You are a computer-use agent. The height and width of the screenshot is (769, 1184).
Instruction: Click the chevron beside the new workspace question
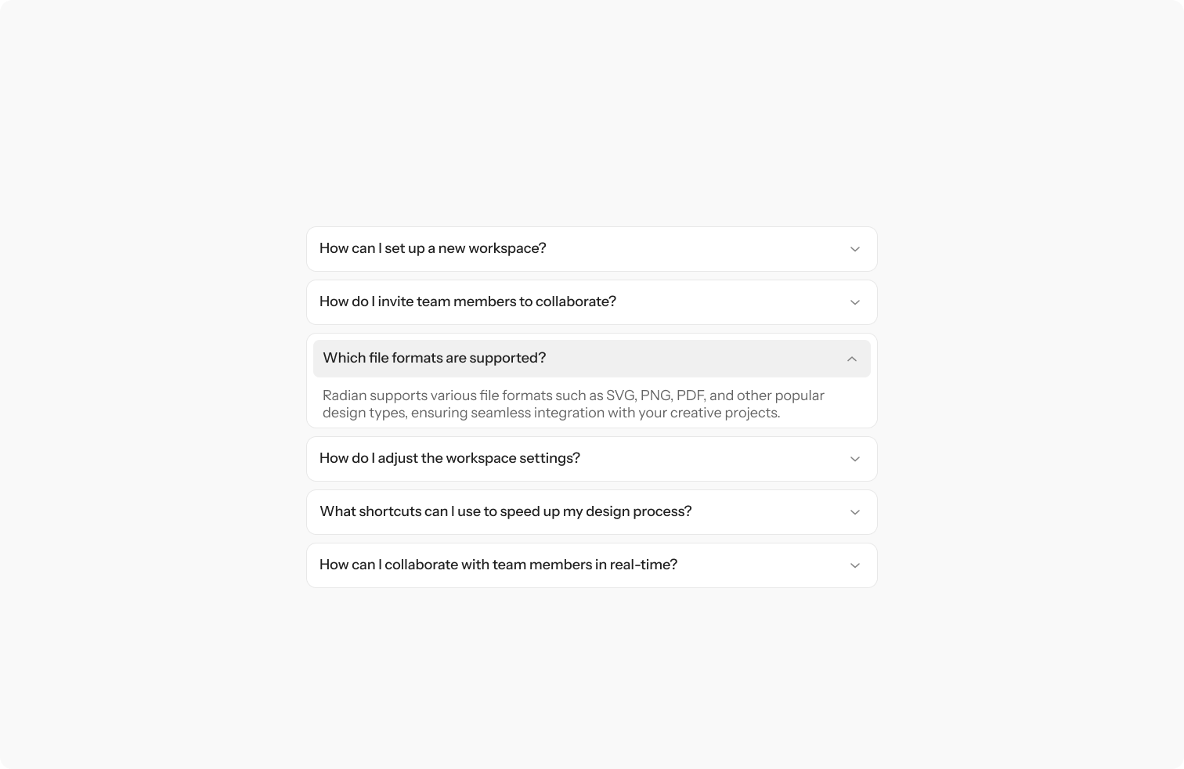coord(855,249)
